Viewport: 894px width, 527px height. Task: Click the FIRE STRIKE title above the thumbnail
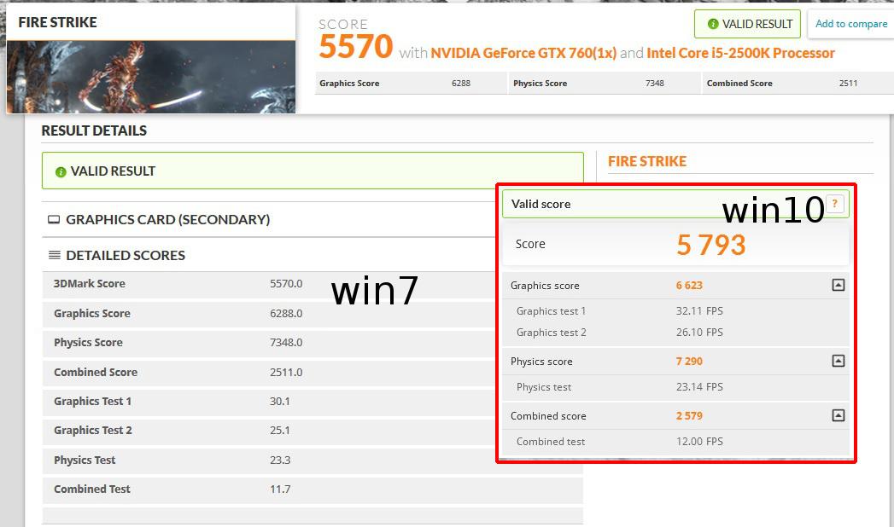coord(57,23)
